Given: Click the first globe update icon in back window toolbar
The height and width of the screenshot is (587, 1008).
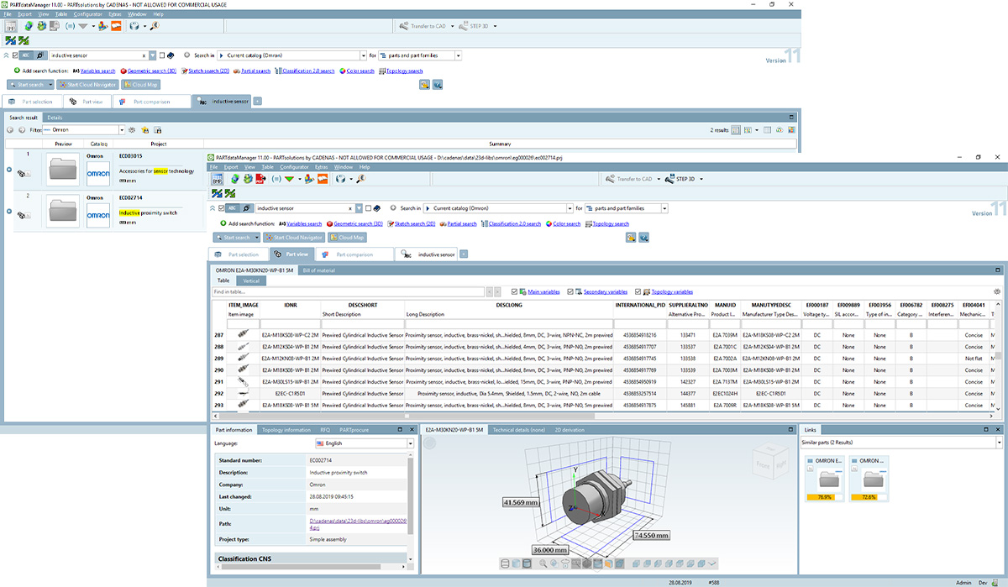Looking at the screenshot, I should pyautogui.click(x=29, y=26).
